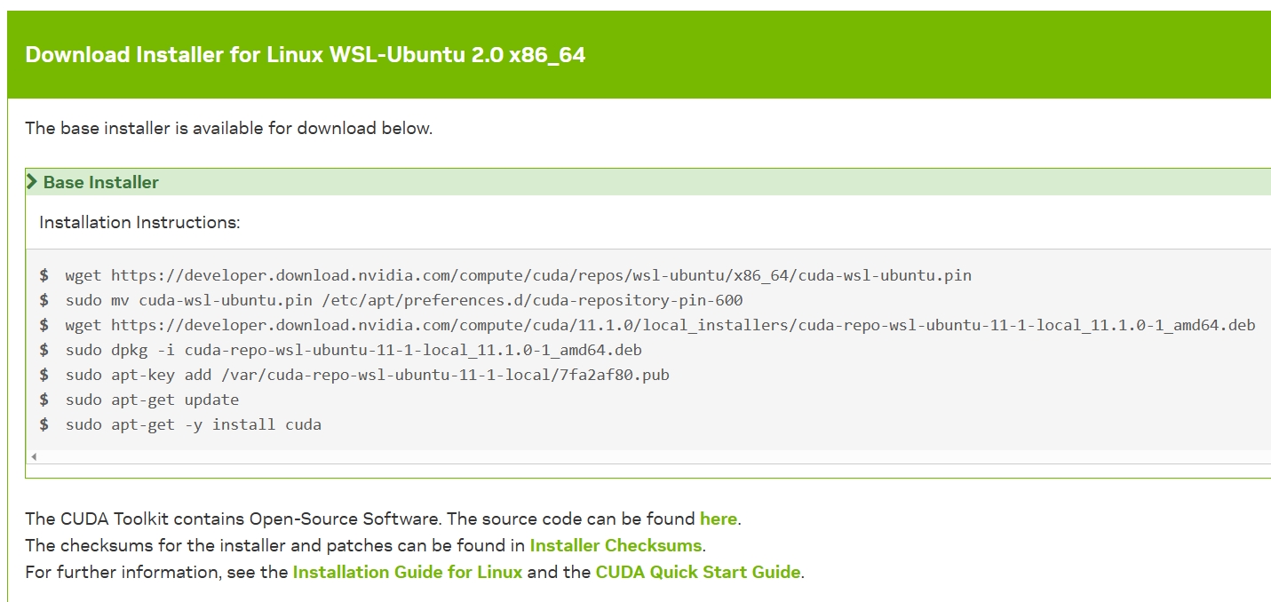Click the wget cuda-wsl-ubuntu.pin command line

tap(518, 275)
